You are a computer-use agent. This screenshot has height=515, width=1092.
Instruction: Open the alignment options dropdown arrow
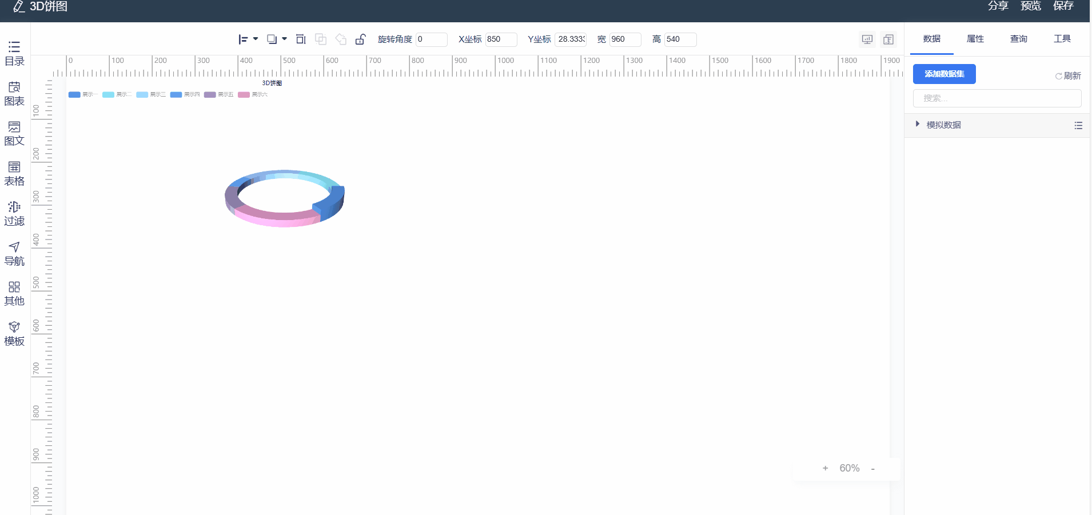(x=256, y=39)
